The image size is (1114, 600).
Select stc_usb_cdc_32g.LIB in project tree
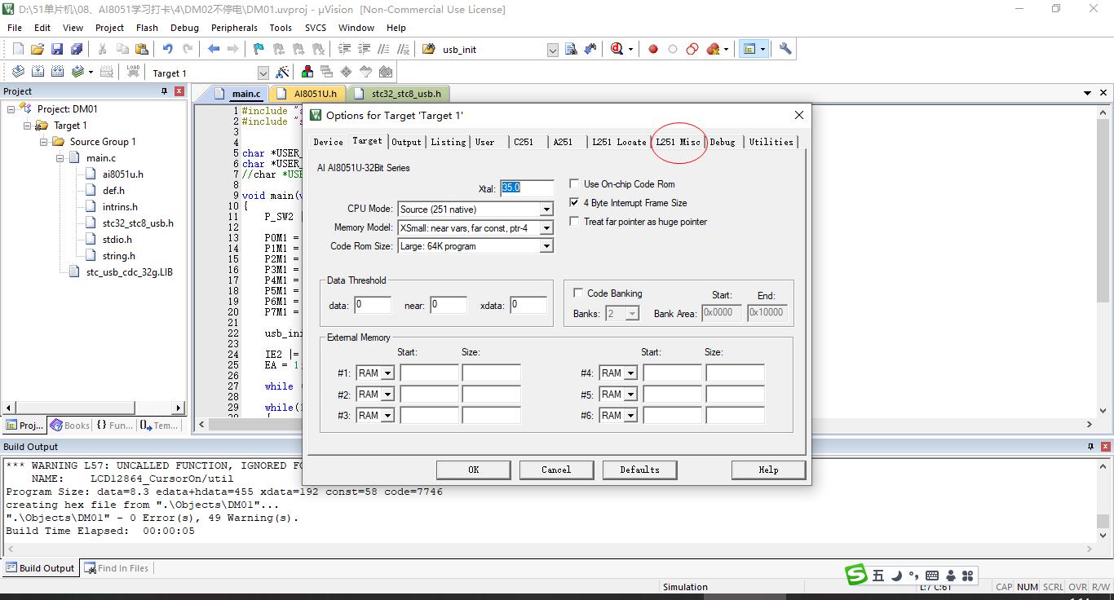coord(129,272)
